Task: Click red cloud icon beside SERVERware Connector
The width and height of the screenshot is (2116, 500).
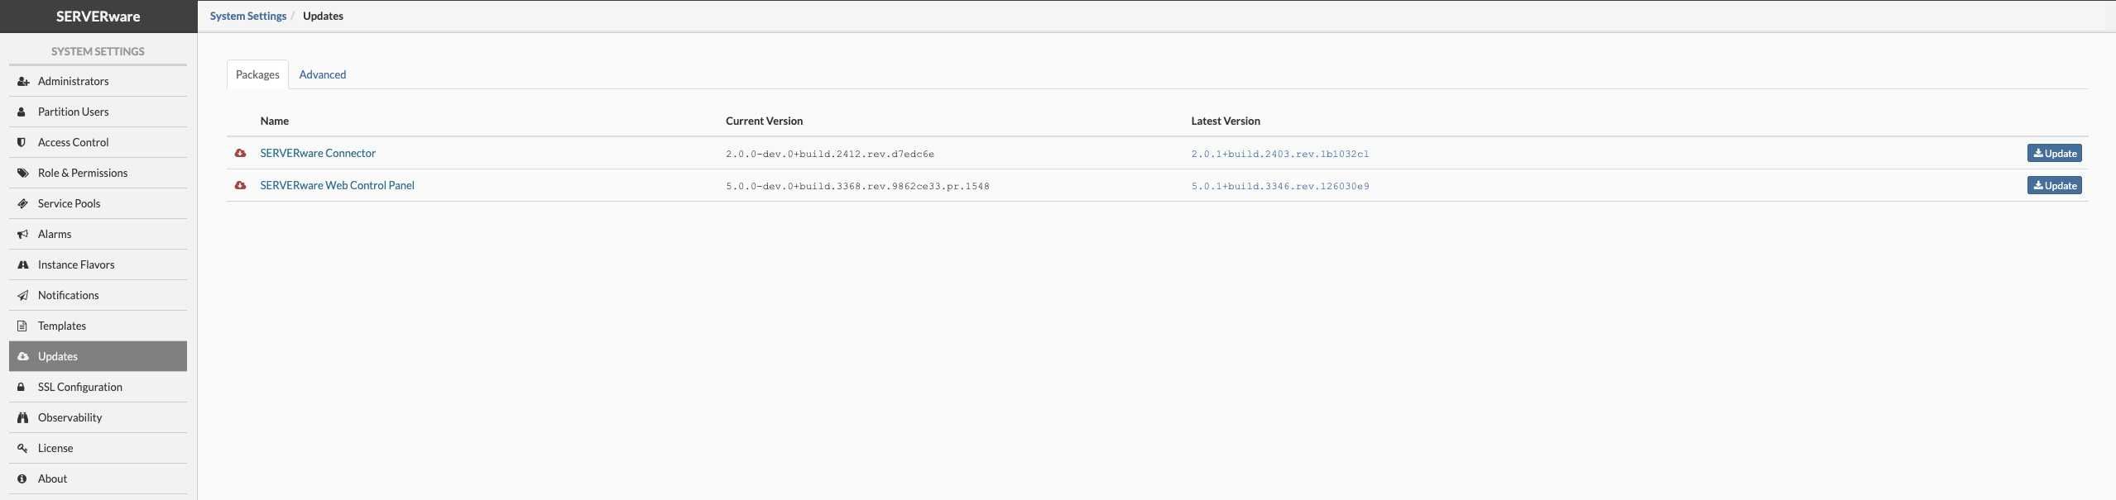Action: [240, 153]
